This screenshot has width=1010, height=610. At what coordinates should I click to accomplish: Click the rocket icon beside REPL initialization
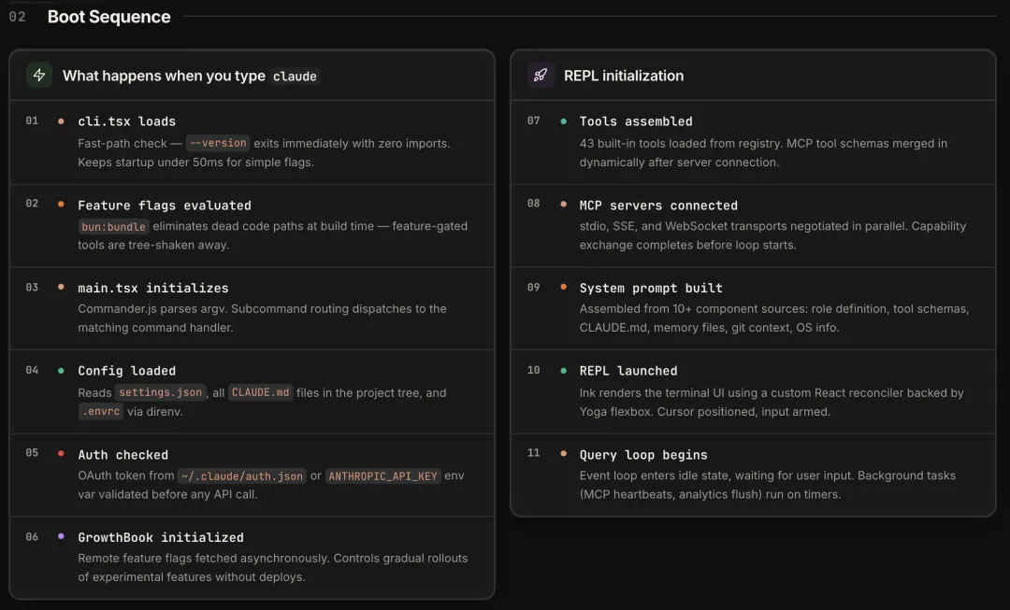coord(541,76)
